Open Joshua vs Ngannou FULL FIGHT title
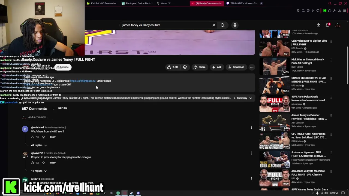Image resolution: width=349 pixels, height=196 pixels. 309,154
